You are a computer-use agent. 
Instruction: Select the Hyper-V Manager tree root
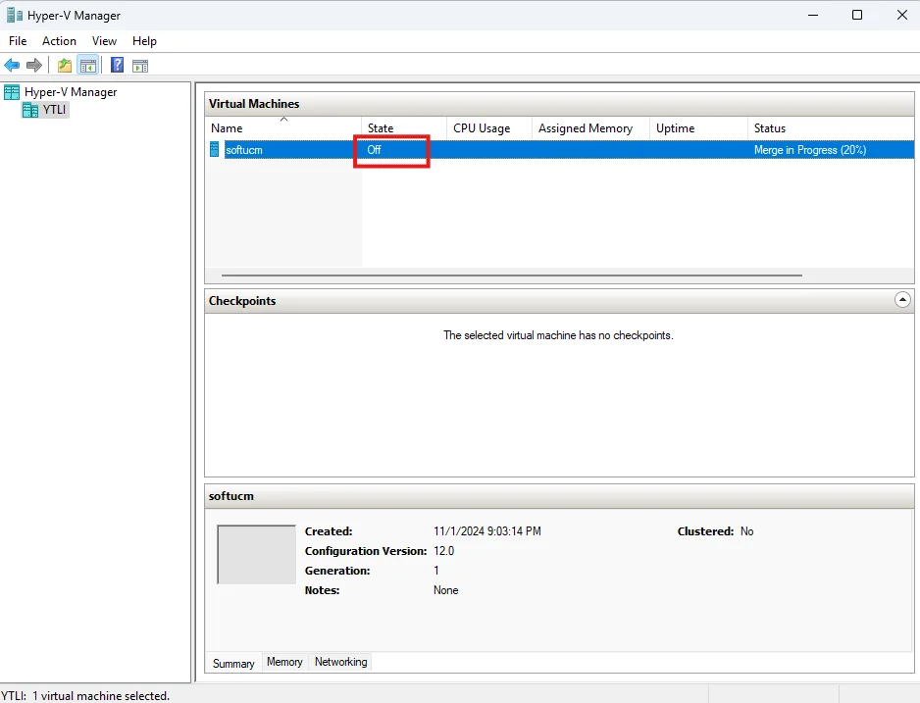pyautogui.click(x=71, y=92)
